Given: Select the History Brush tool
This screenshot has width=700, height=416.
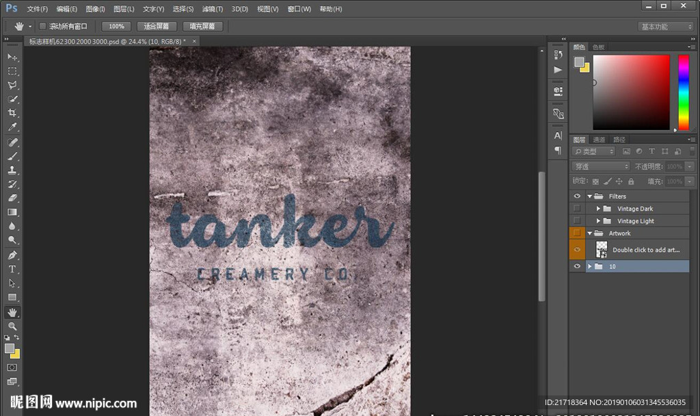Looking at the screenshot, I should (x=12, y=184).
